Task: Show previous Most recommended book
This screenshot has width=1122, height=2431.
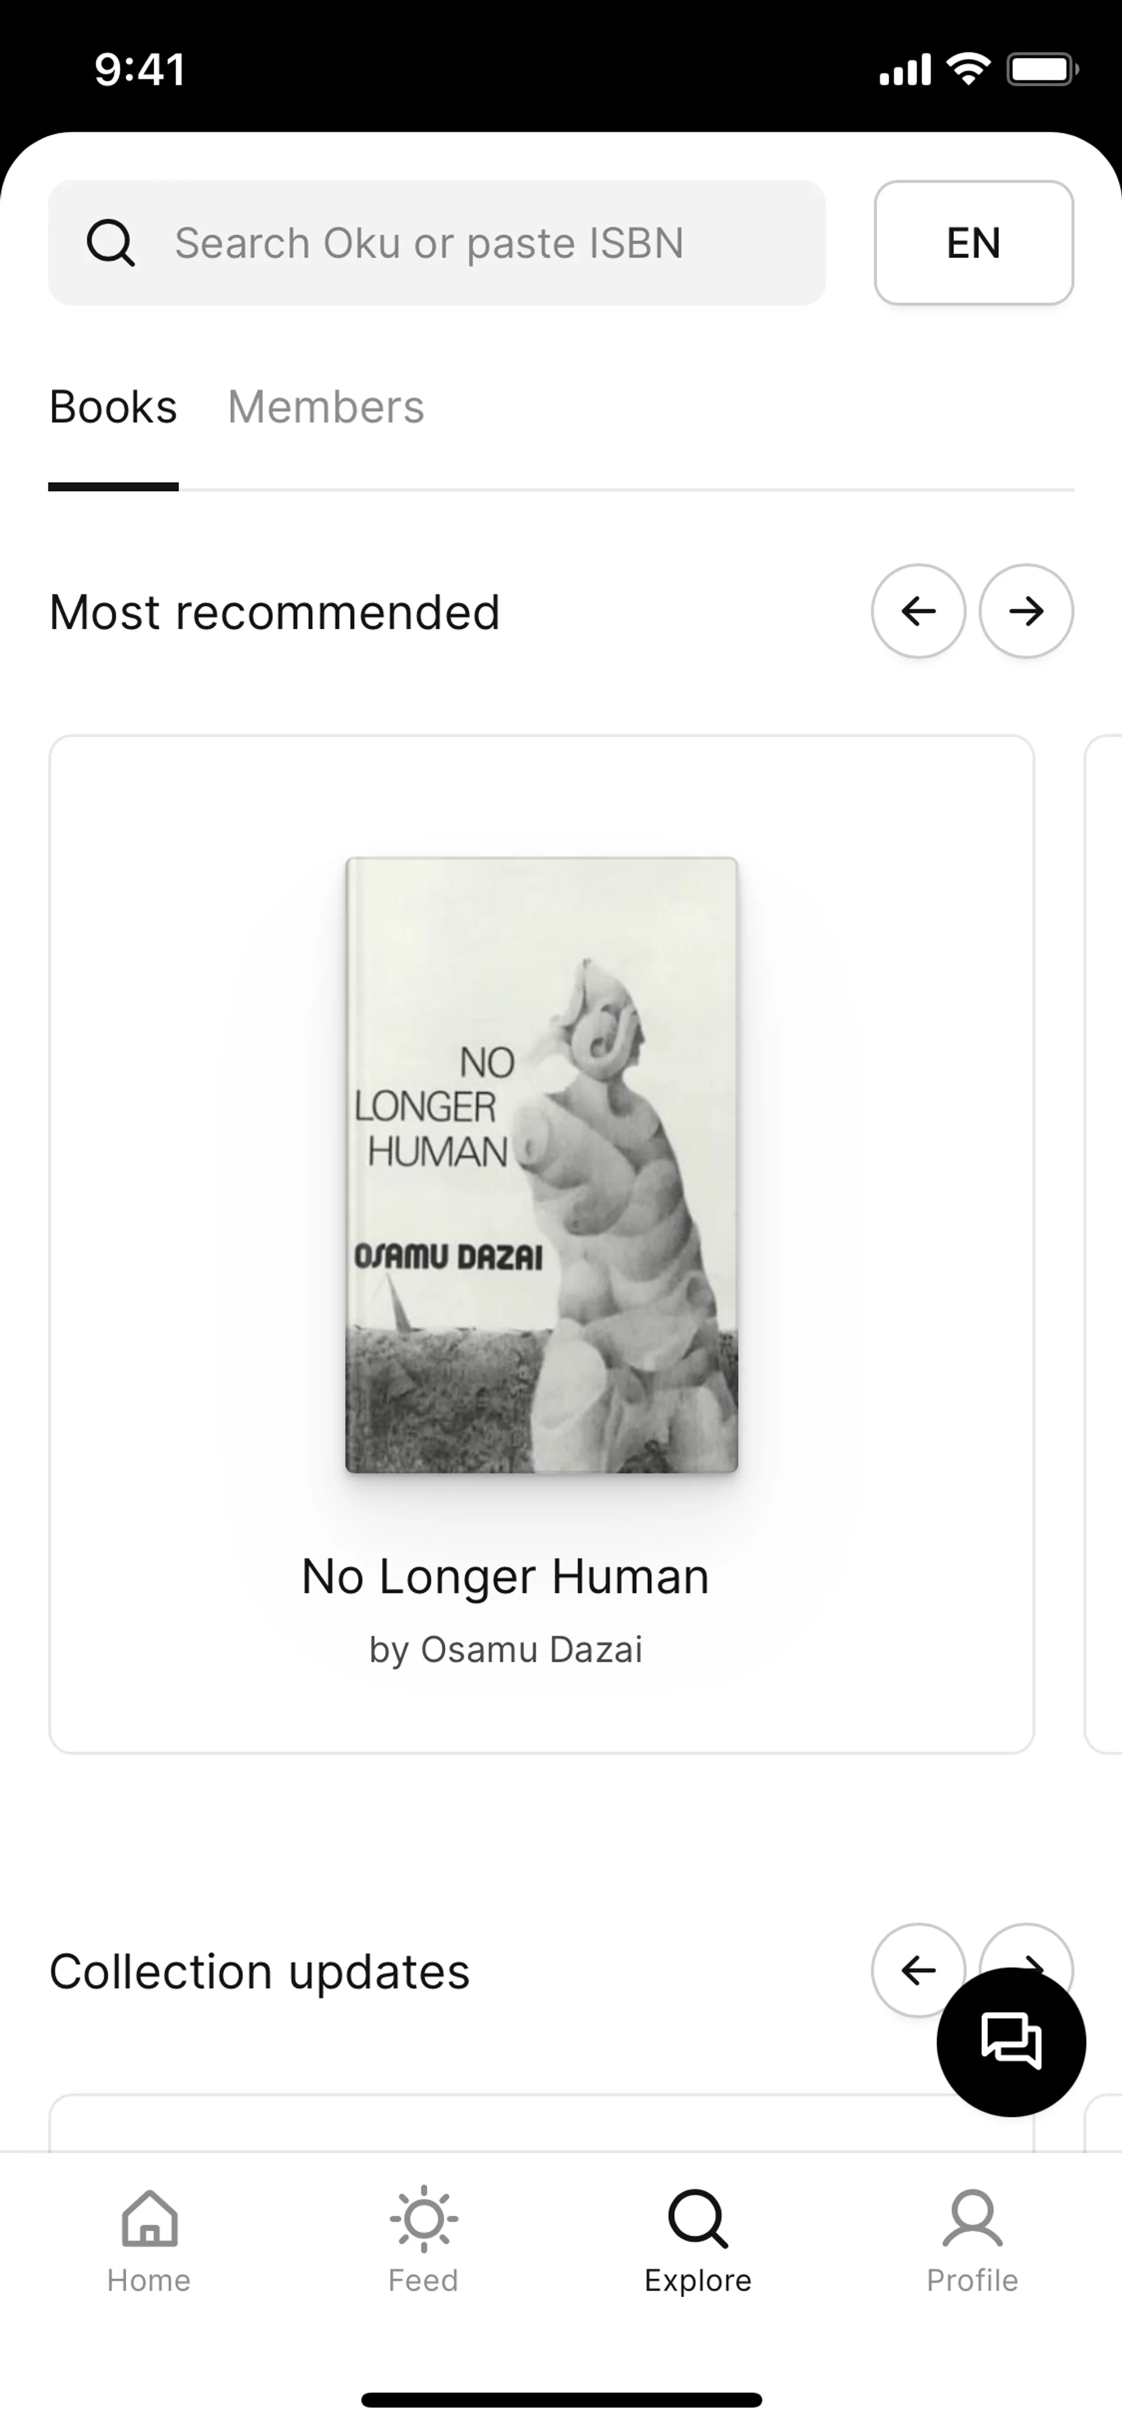Action: tap(918, 612)
